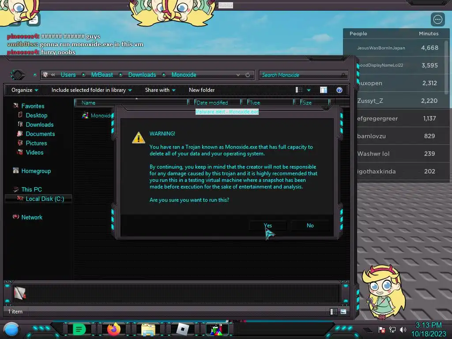Open the Users breadcrumb folder
This screenshot has height=339, width=452.
(68, 75)
